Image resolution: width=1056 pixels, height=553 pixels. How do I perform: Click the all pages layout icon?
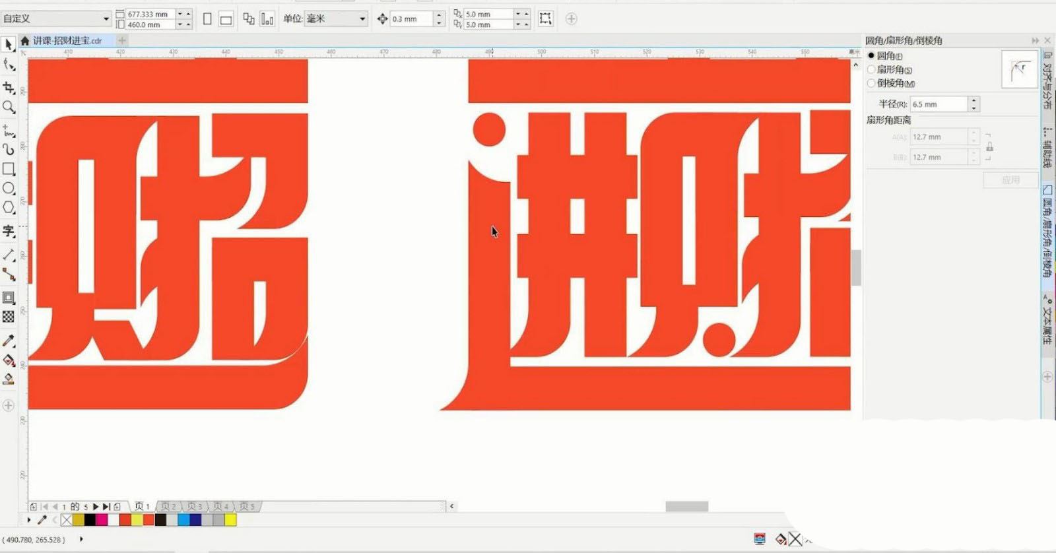pos(249,19)
